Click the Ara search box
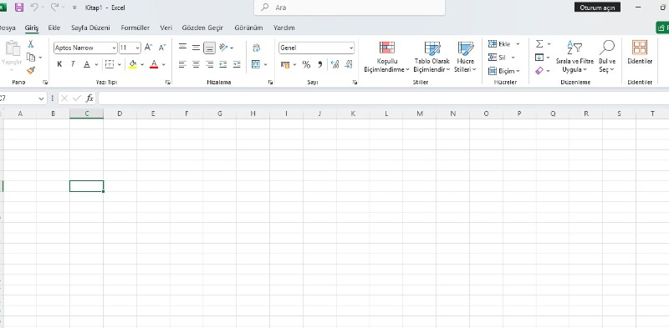The image size is (669, 328). [x=350, y=8]
